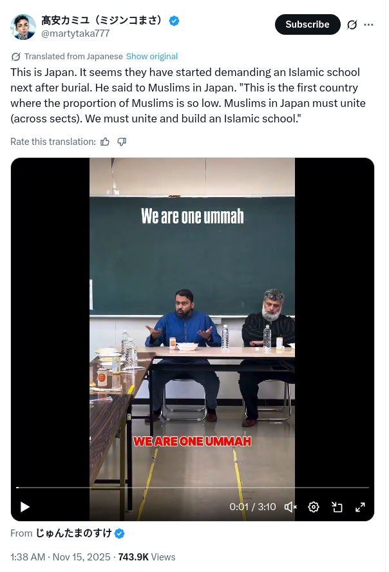Open the three-dot more options menu
The height and width of the screenshot is (572, 389).
[x=368, y=25]
